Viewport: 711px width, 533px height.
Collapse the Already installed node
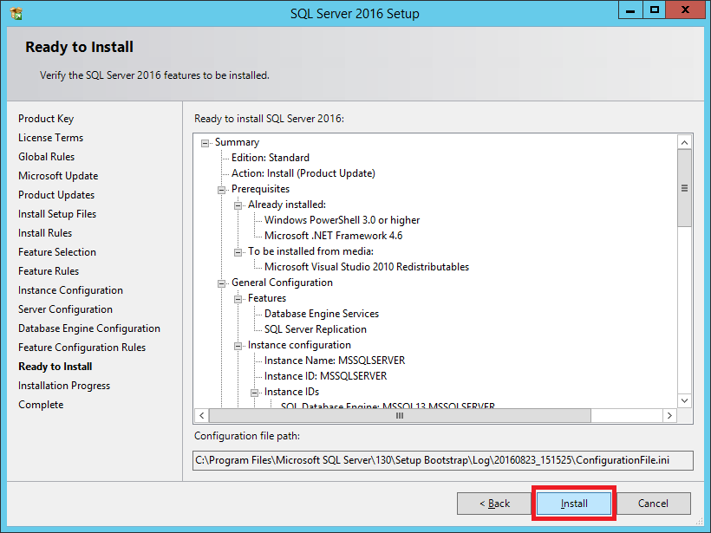pos(238,205)
